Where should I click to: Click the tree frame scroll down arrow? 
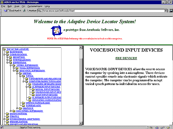click(80, 123)
